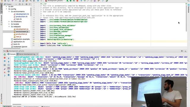
Task: Open test.js file
Action: pos(18,37)
